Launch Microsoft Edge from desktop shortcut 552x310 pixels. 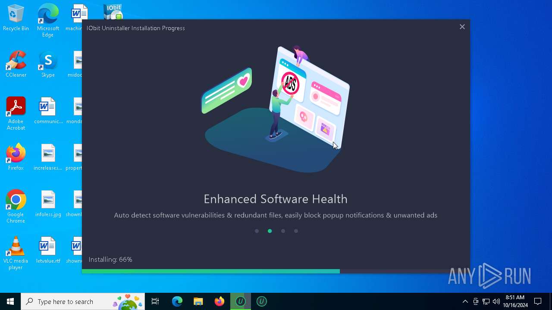click(x=48, y=21)
